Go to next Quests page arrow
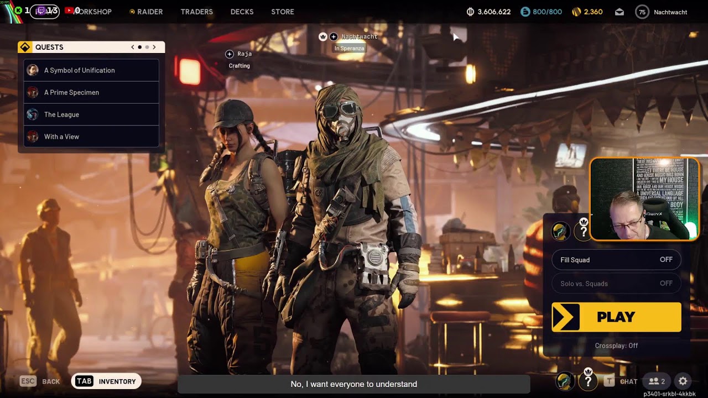 point(154,47)
